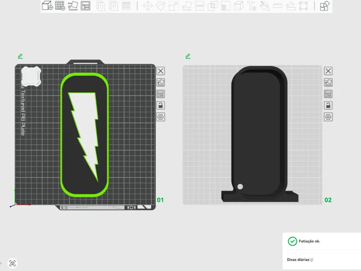Open the Assembly View puzzle icon

point(325,6)
